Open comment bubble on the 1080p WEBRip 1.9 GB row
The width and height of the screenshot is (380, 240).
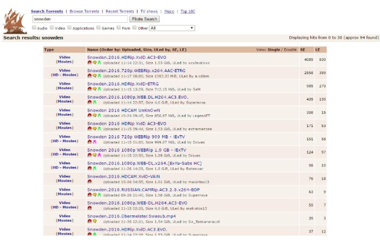95,156
